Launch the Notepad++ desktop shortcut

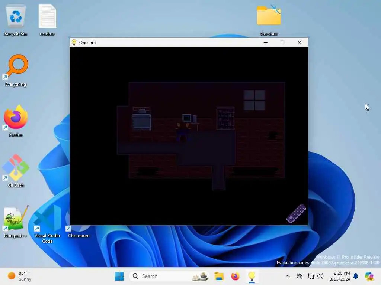15,222
